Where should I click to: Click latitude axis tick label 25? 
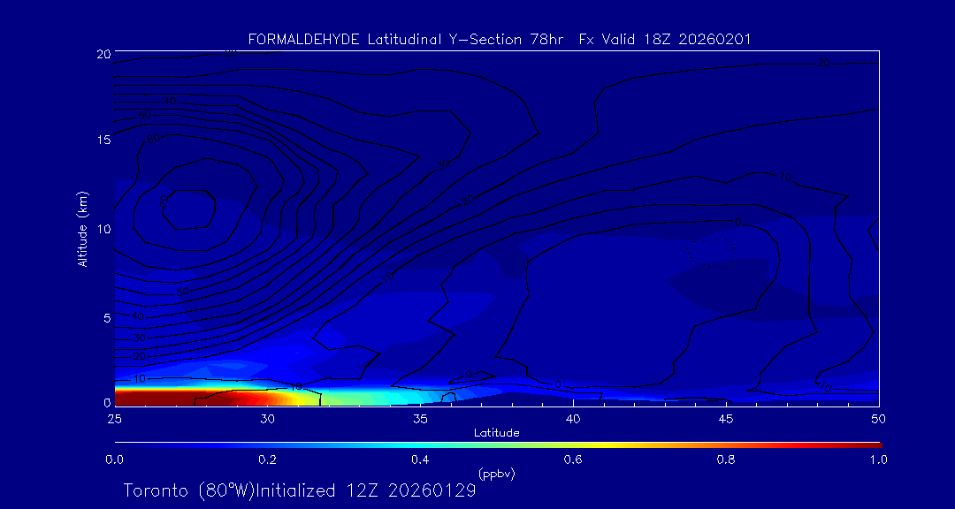(x=114, y=419)
